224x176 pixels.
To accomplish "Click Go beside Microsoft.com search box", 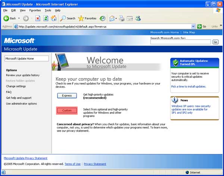I will pyautogui.click(x=215, y=42).
